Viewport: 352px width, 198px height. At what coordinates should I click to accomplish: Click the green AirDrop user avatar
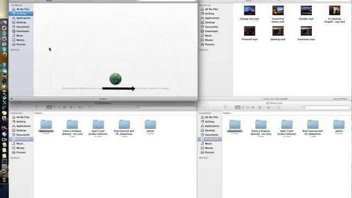click(x=116, y=79)
